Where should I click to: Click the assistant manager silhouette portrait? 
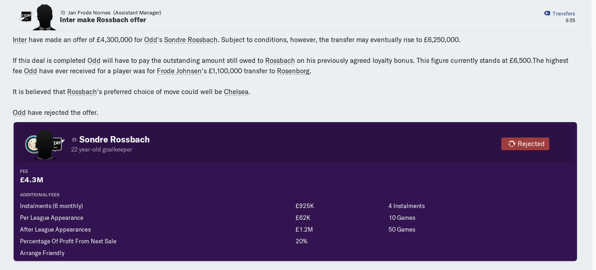(x=44, y=17)
